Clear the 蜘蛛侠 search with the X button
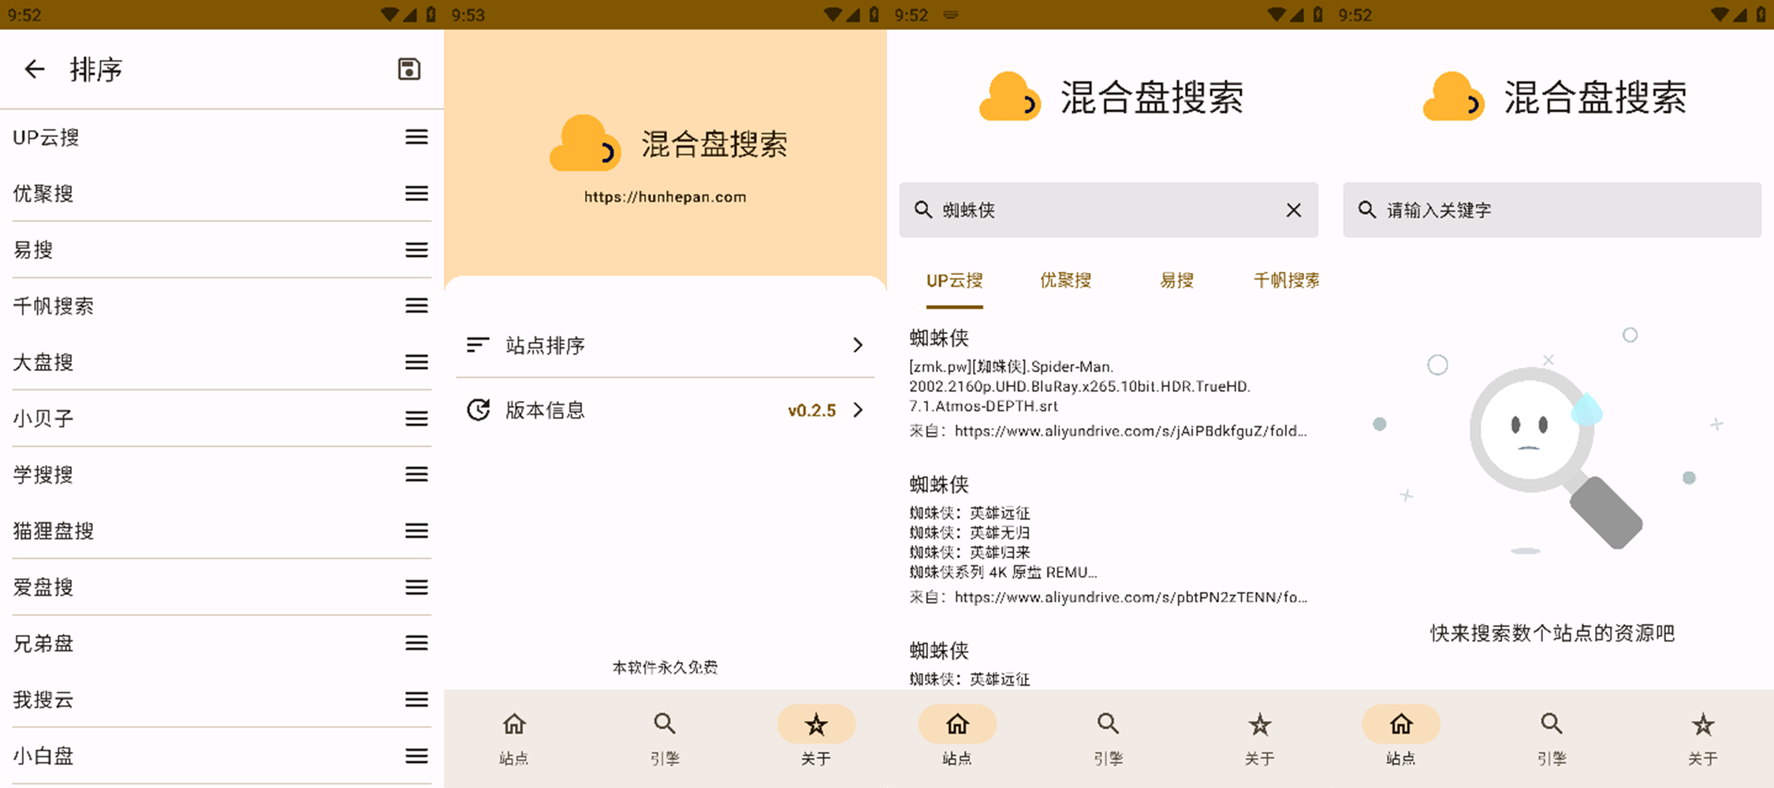The image size is (1774, 788). point(1294,210)
